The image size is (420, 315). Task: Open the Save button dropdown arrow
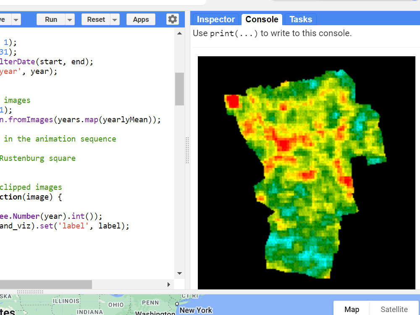tap(16, 19)
